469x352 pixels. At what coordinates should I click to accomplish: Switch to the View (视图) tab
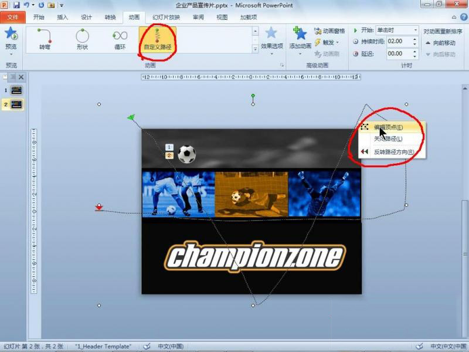[x=222, y=18]
